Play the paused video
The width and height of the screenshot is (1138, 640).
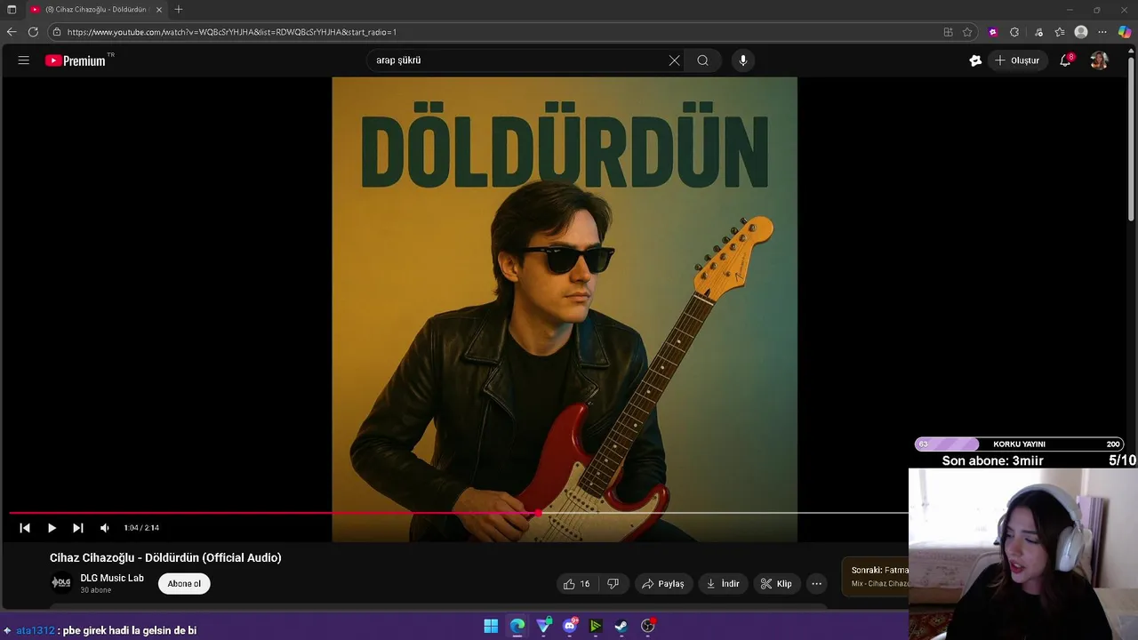click(x=52, y=528)
